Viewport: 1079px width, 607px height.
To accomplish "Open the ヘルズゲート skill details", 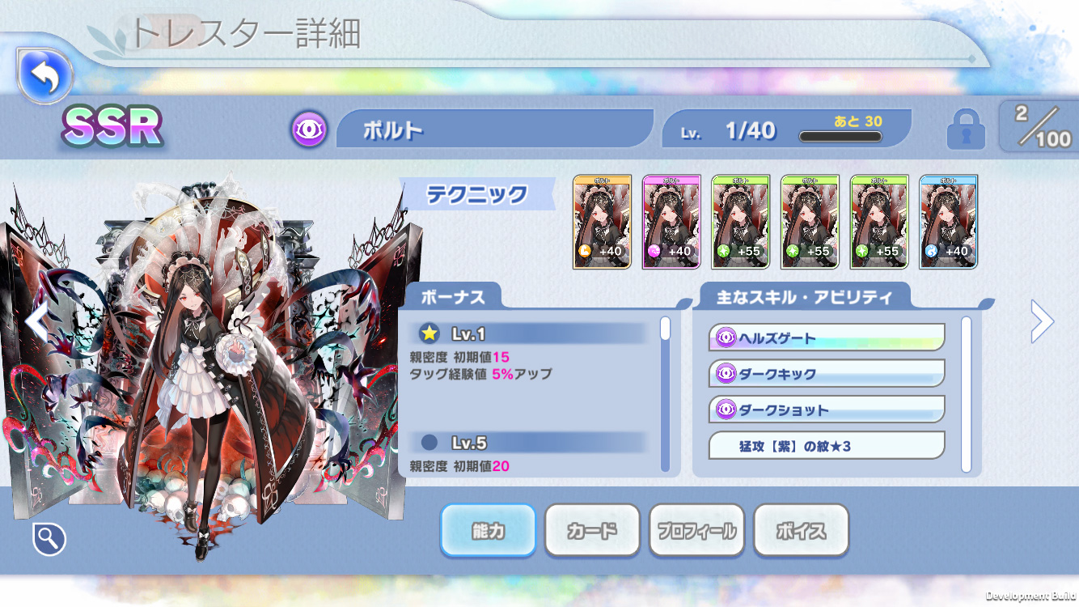I will [x=827, y=337].
